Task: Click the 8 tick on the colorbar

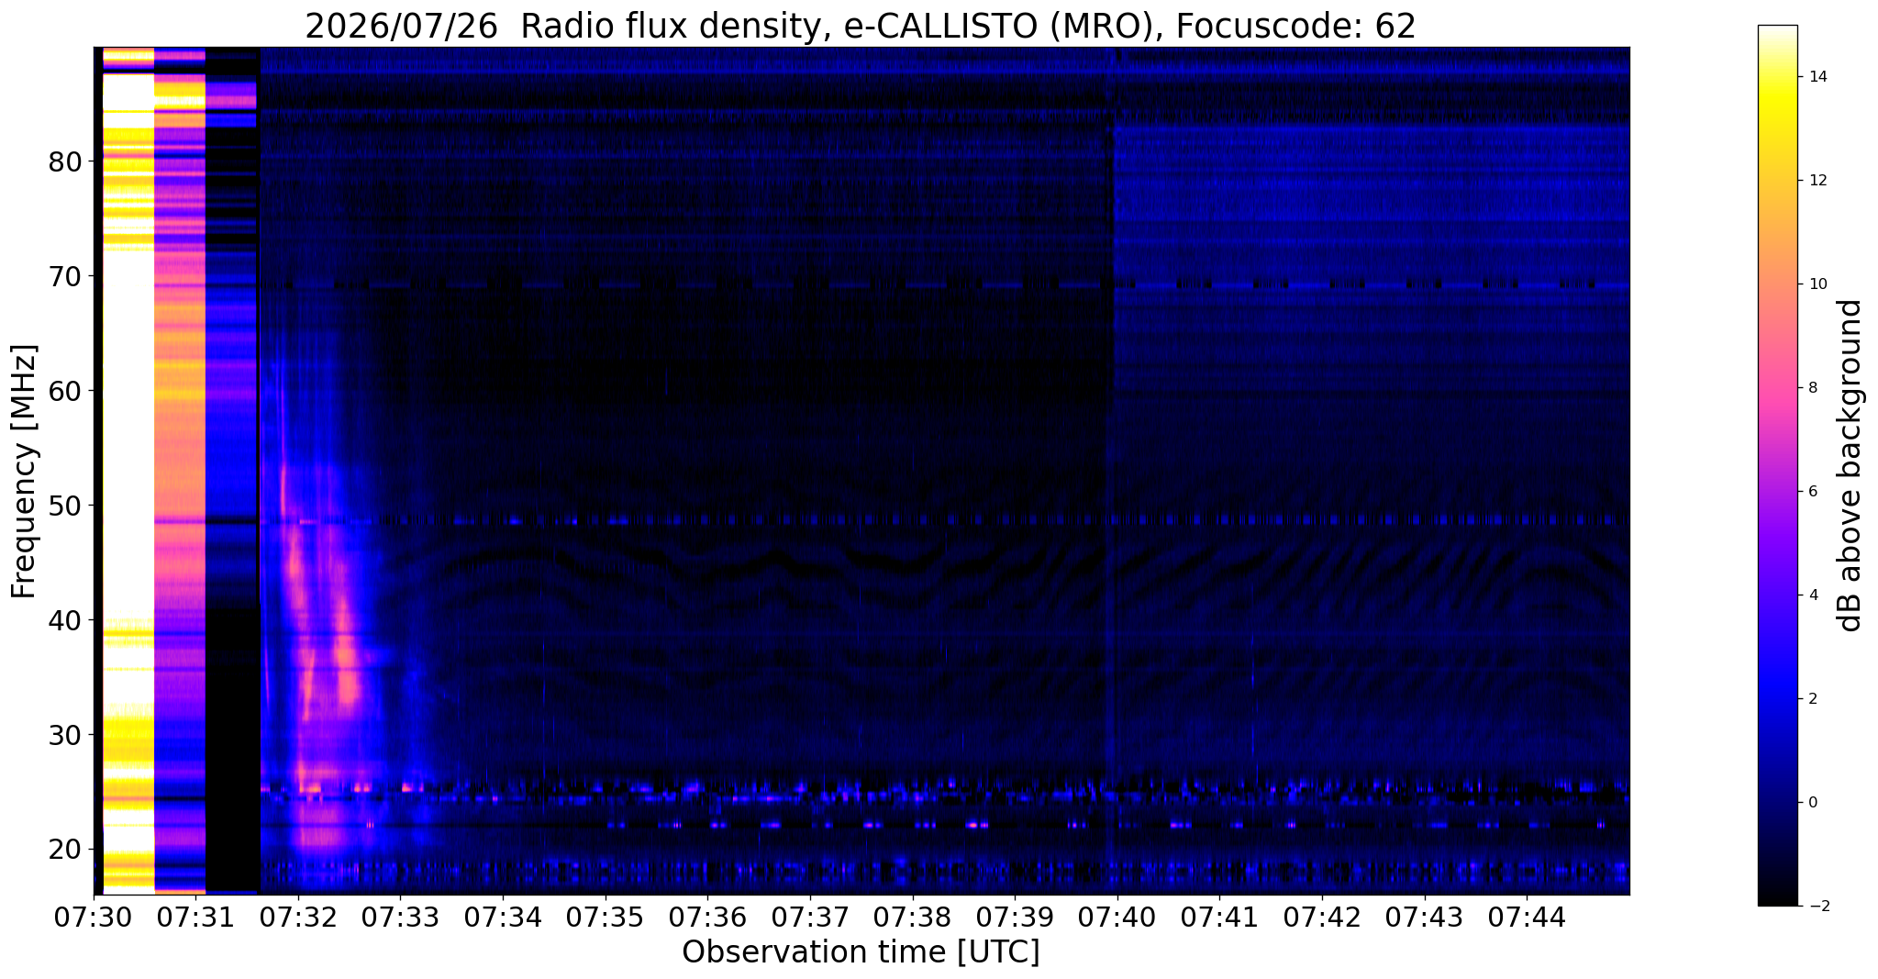Action: pos(1812,388)
